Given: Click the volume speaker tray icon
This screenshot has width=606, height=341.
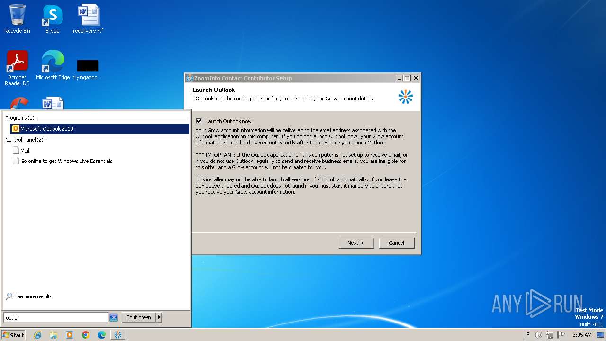Looking at the screenshot, I should 538,335.
